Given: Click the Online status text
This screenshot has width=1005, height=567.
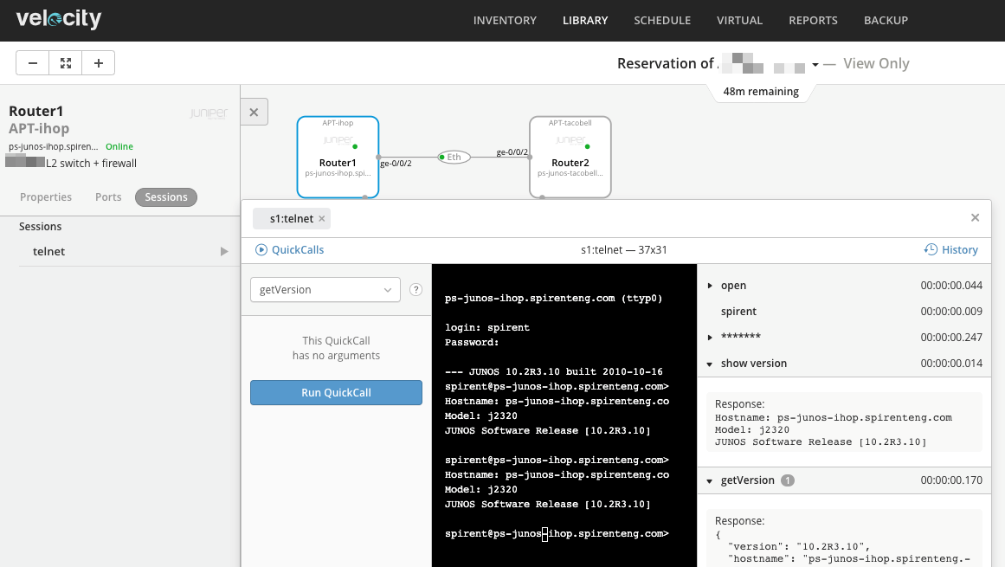Looking at the screenshot, I should 119,146.
